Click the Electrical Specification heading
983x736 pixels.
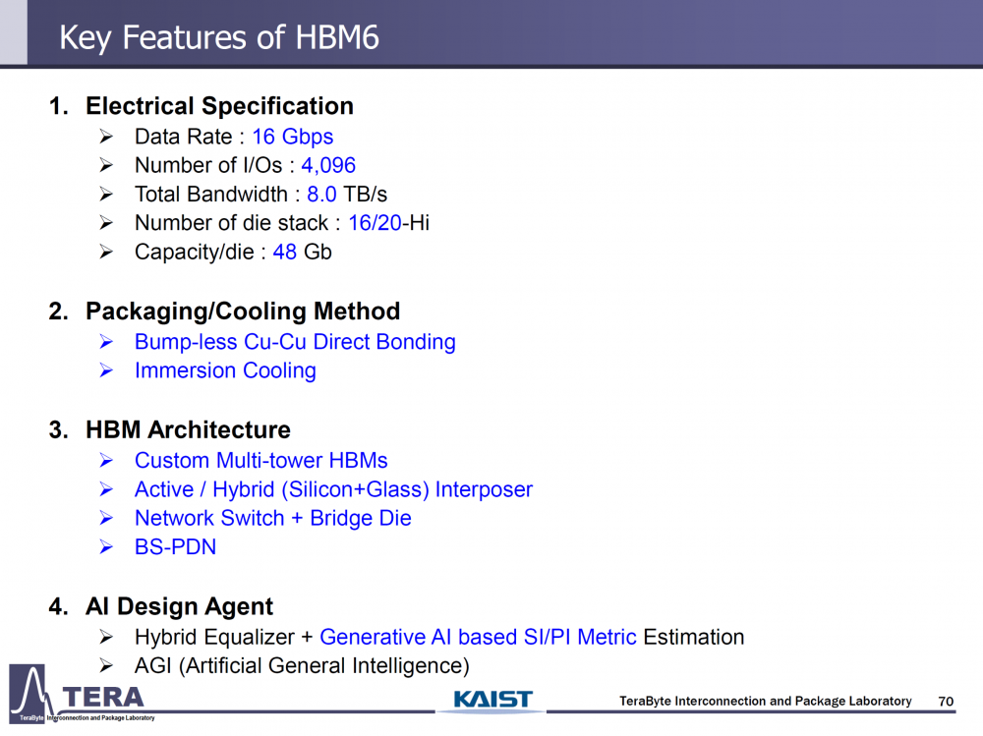(x=219, y=106)
